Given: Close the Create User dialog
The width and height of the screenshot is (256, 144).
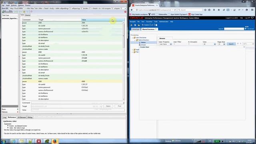Looking at the screenshot, I should (244, 47).
